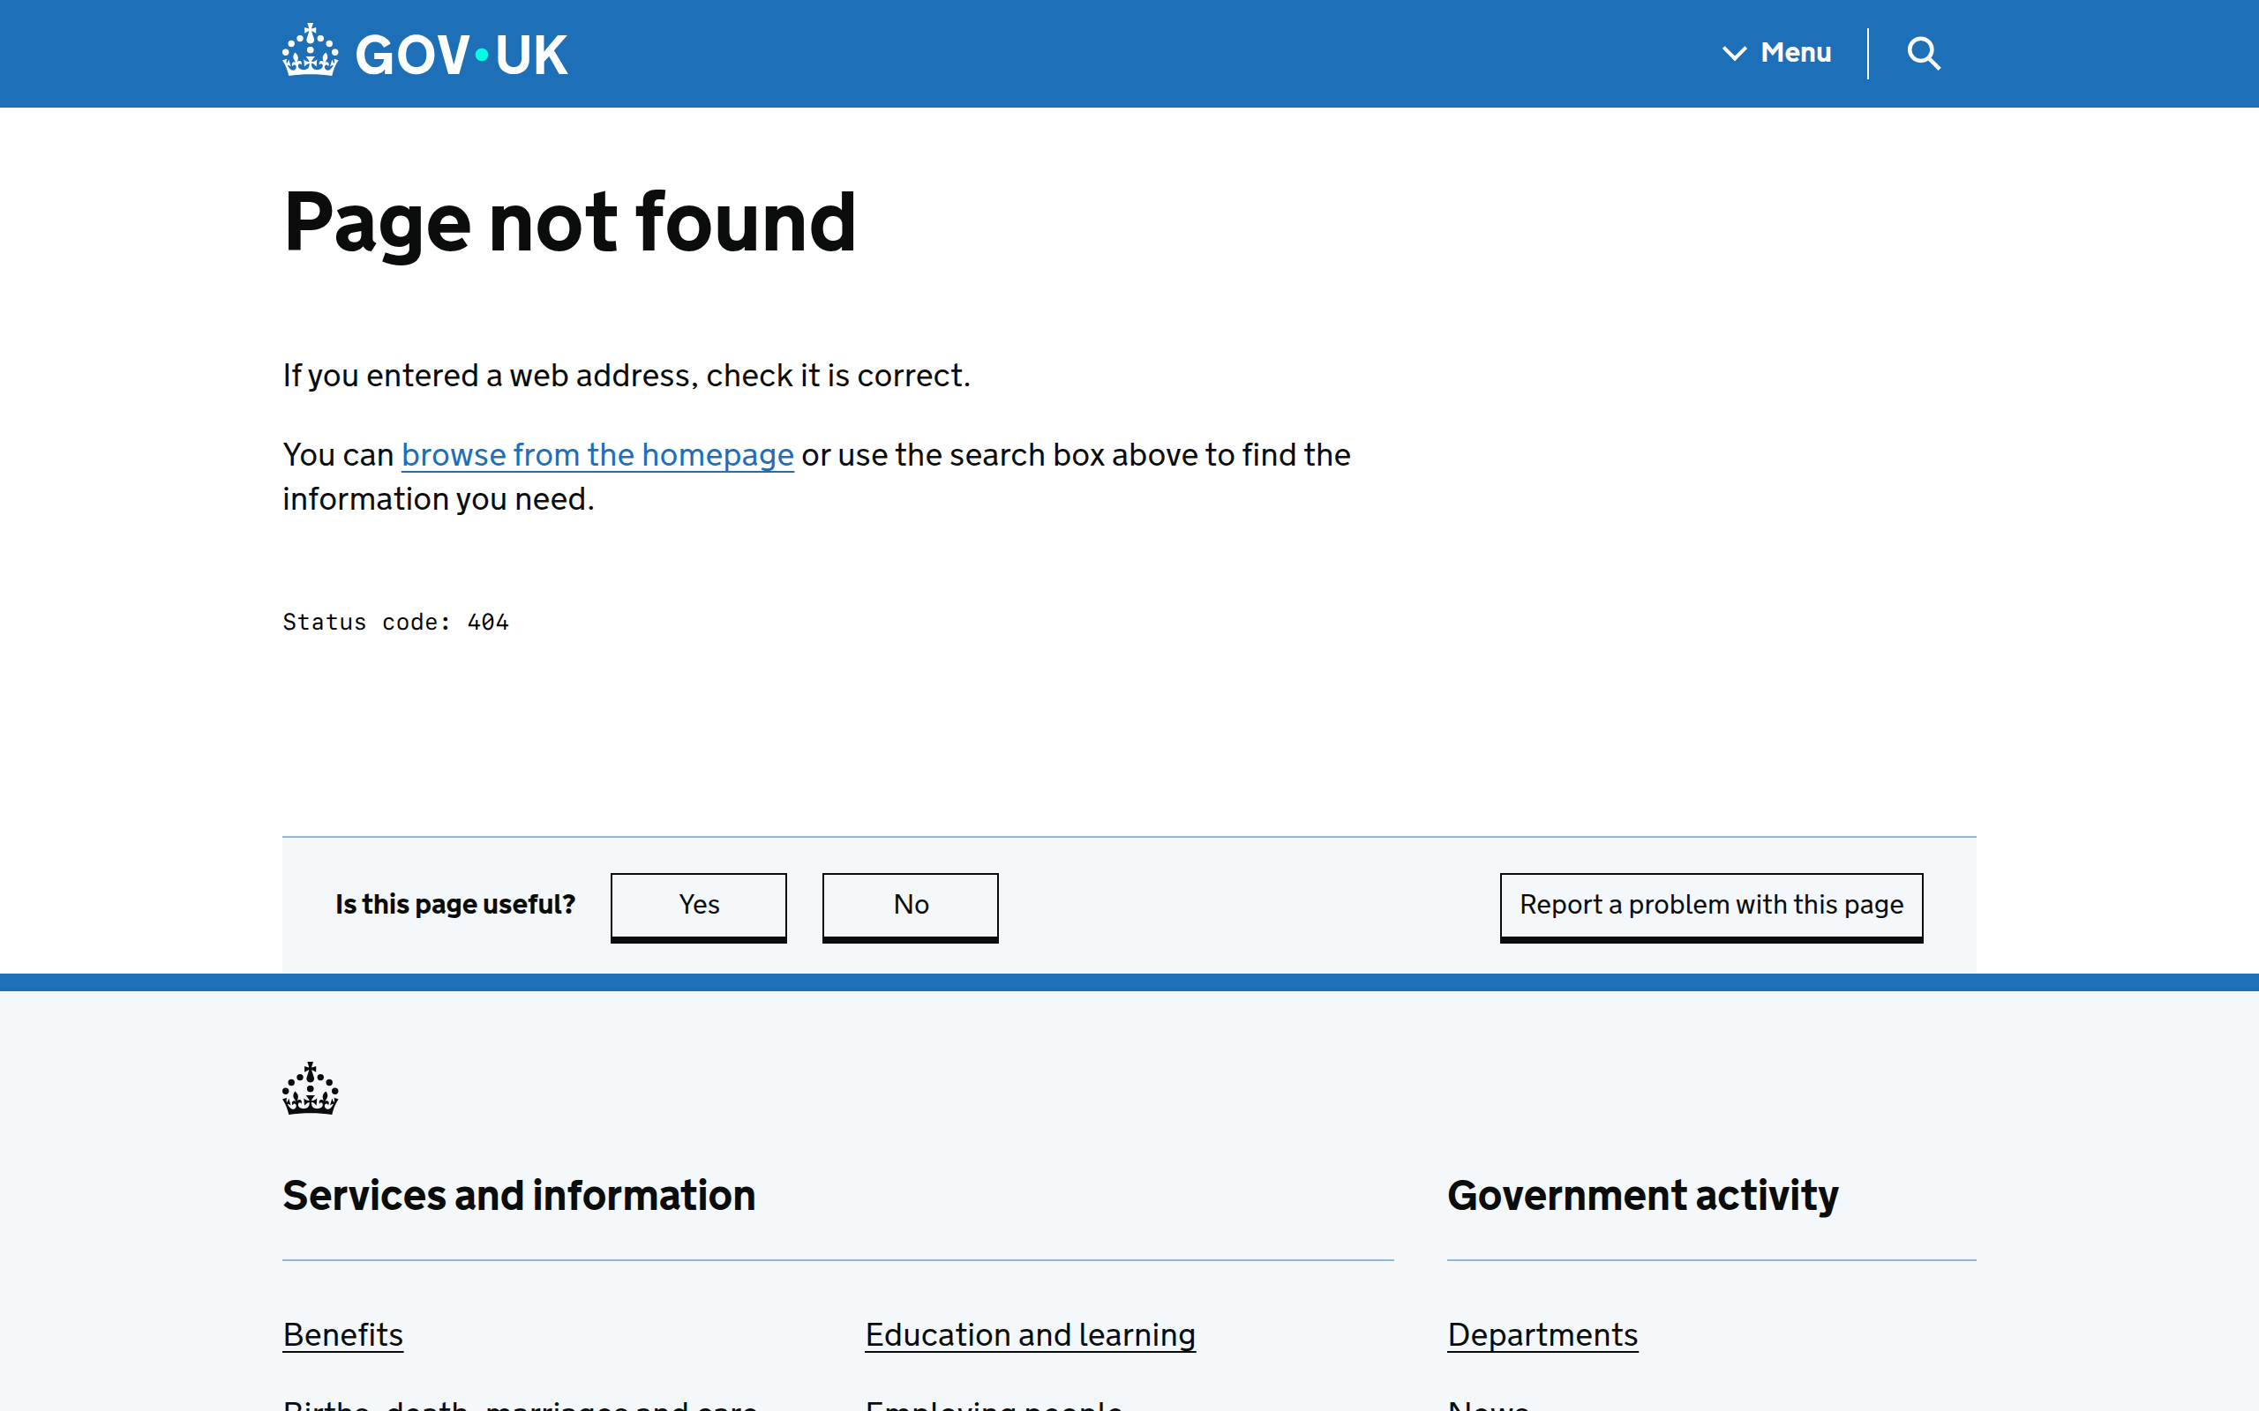This screenshot has height=1411, width=2259.
Task: Answer No to page useful question
Action: click(910, 904)
